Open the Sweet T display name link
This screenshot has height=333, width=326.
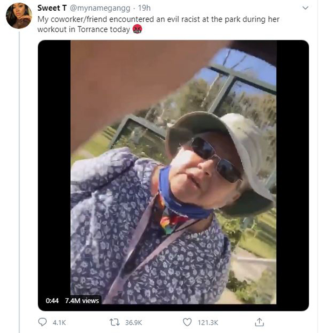click(52, 8)
